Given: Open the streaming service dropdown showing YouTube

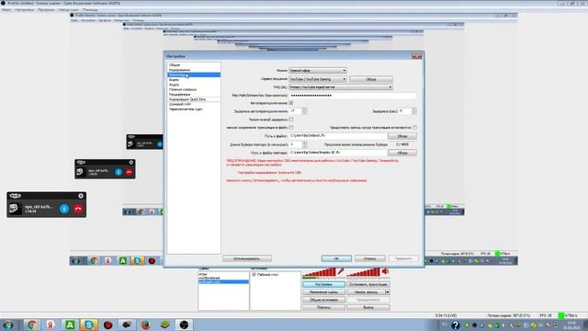Looking at the screenshot, I should tap(318, 79).
